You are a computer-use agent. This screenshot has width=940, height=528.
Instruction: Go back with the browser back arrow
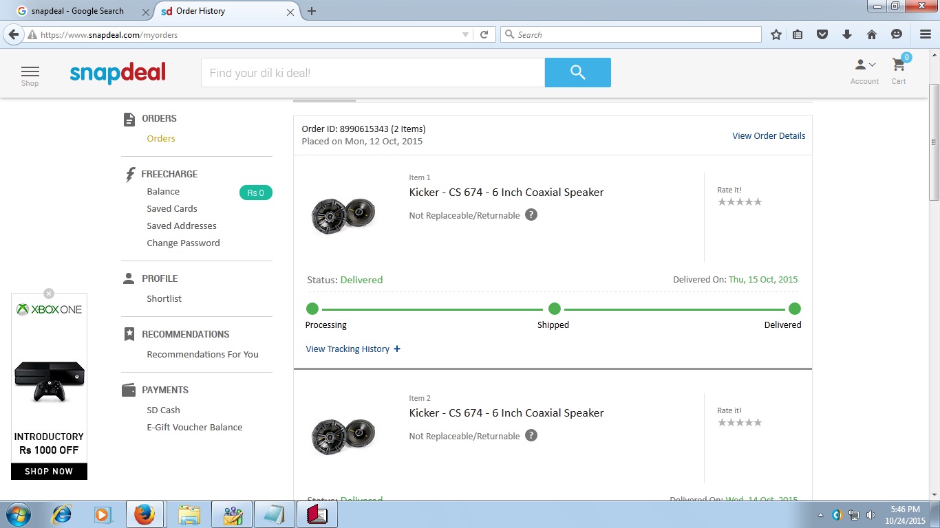(14, 34)
